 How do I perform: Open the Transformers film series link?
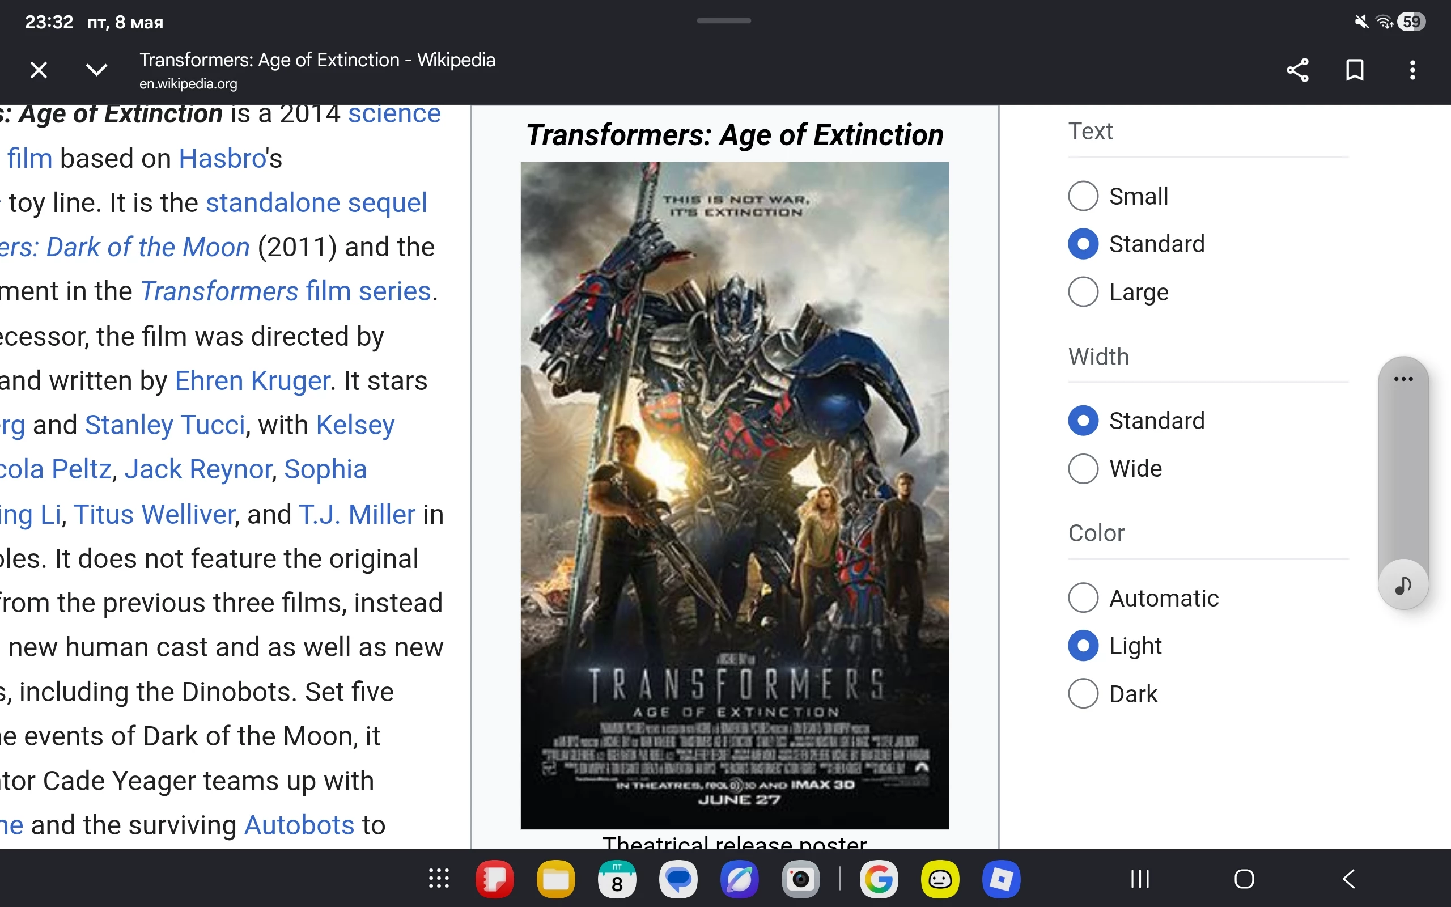click(x=286, y=291)
